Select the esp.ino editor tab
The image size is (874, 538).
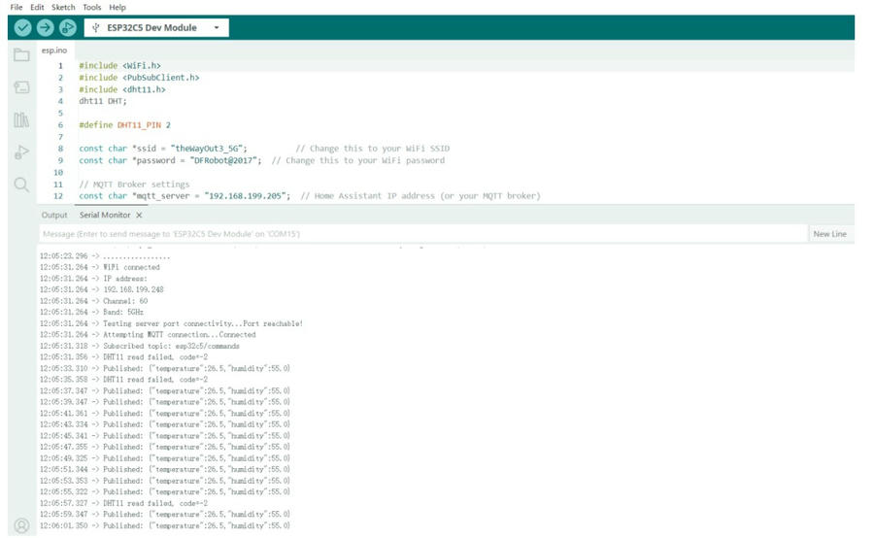click(x=54, y=50)
